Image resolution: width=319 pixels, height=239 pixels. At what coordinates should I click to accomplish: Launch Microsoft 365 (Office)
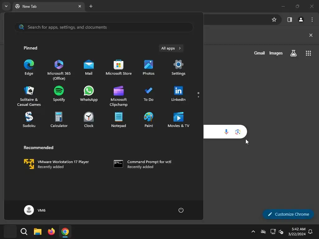[59, 70]
